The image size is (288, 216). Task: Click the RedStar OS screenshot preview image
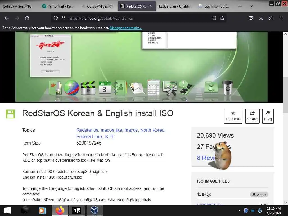(x=141, y=66)
